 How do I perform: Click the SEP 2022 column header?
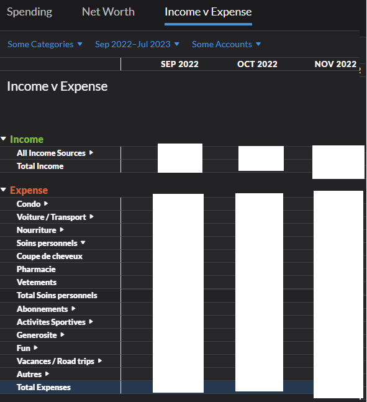[x=179, y=64]
